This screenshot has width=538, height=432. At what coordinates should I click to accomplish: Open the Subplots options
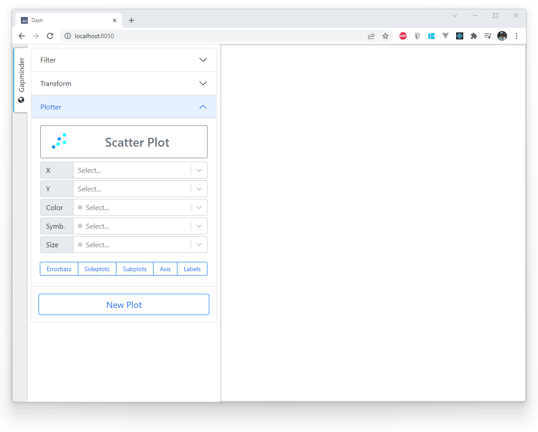click(134, 269)
